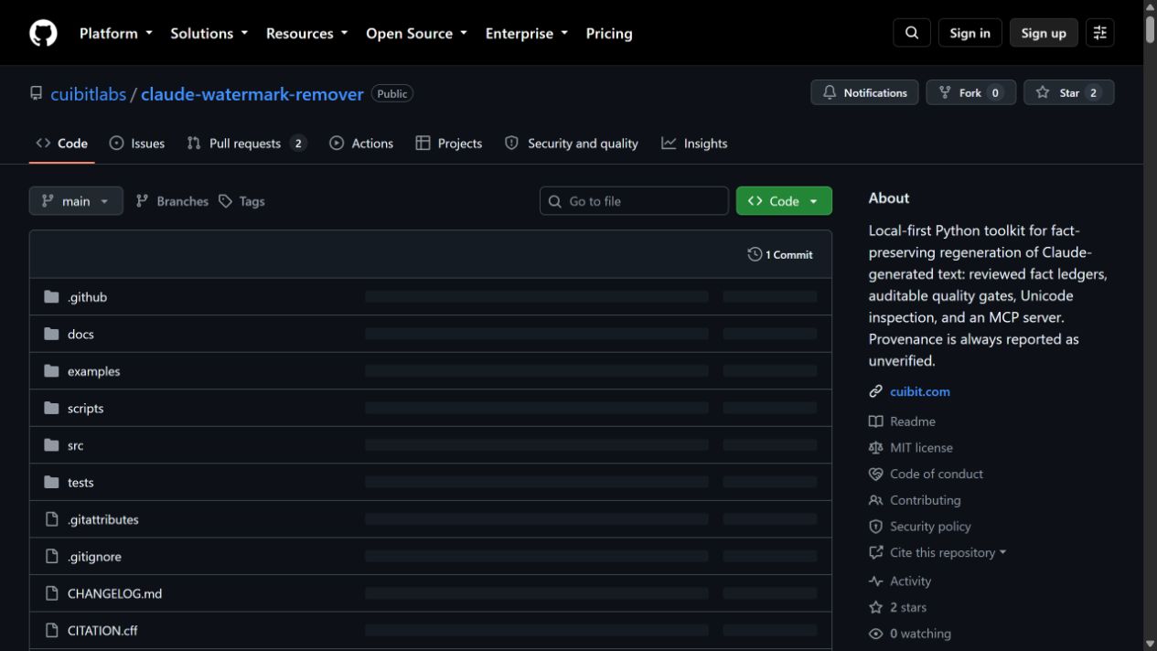Open the Pull requests tab
Image resolution: width=1157 pixels, height=651 pixels.
247,144
